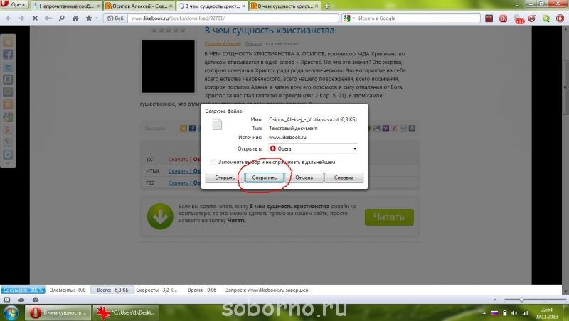Click the Yandex icon in left sidebar

(x=8, y=130)
